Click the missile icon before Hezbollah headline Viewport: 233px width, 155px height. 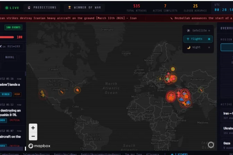click(171, 18)
